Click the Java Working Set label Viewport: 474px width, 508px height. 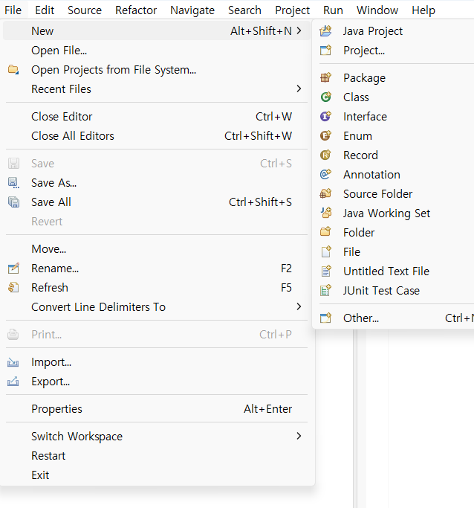coord(386,213)
